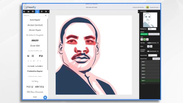This screenshot has height=103, width=183.
Task: Select the Text fonts tab icon
Action: 37,11
